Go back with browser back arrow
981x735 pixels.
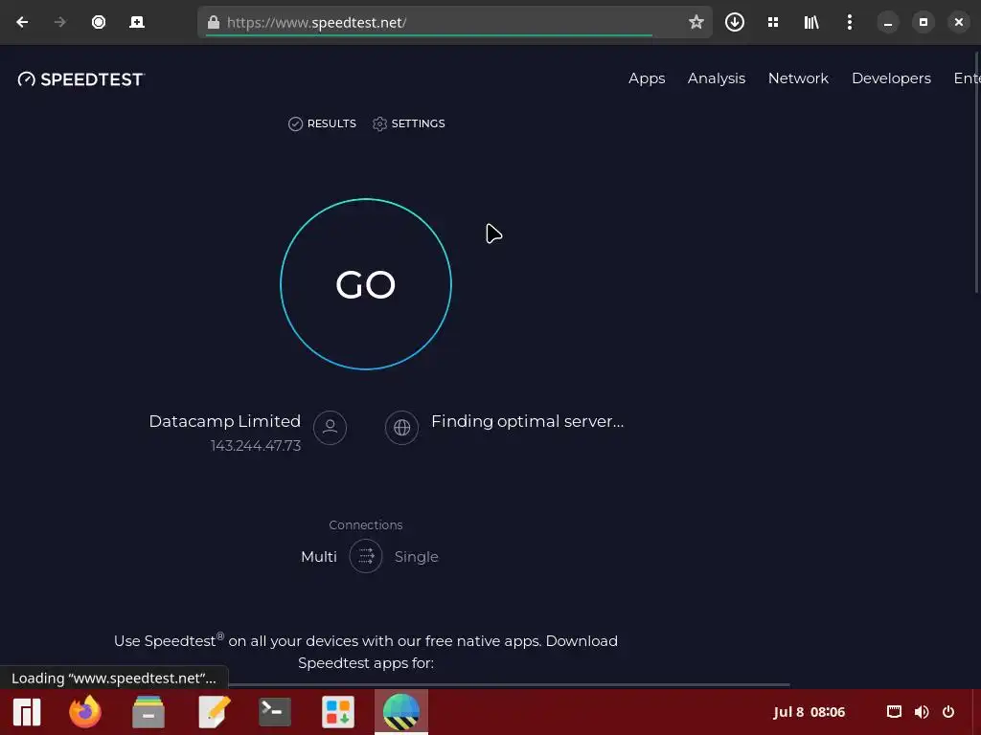point(22,23)
